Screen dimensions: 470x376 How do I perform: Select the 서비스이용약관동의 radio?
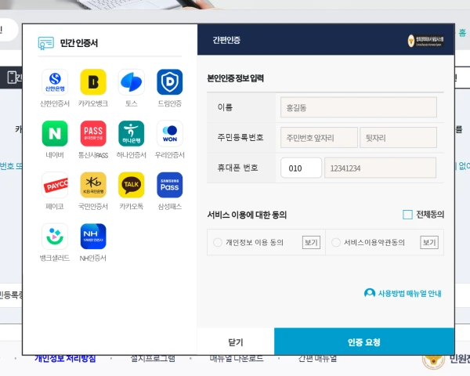click(x=336, y=242)
